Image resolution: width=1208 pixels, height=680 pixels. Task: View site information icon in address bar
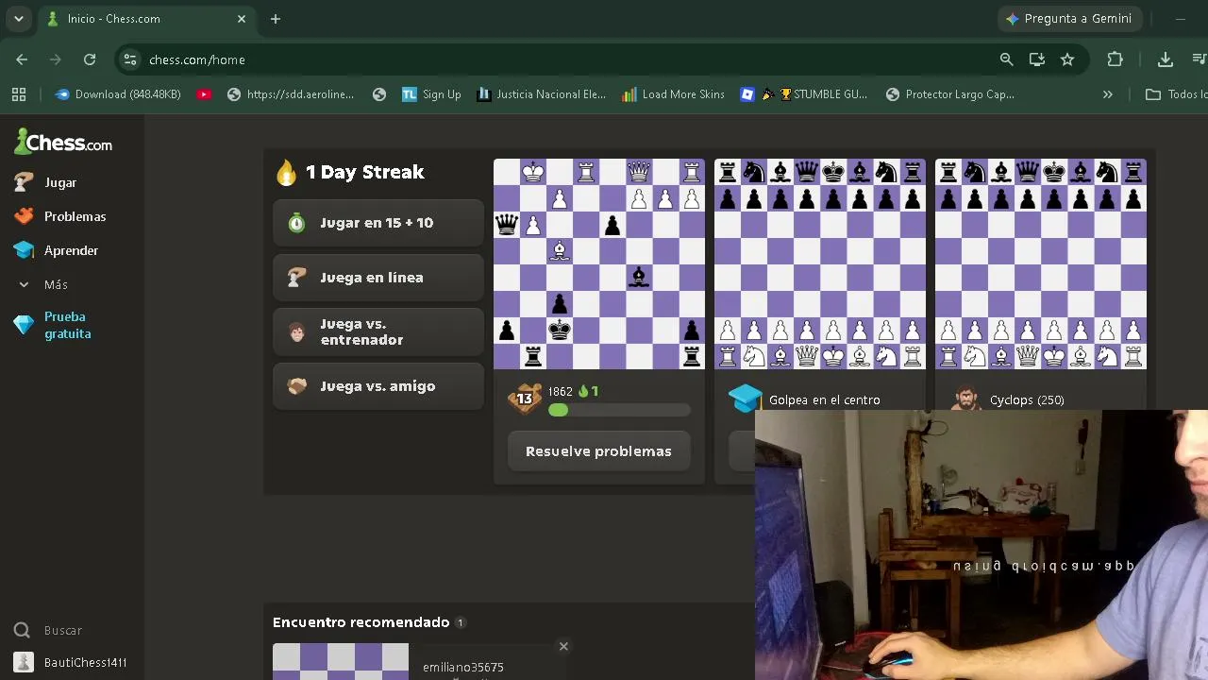pos(130,59)
